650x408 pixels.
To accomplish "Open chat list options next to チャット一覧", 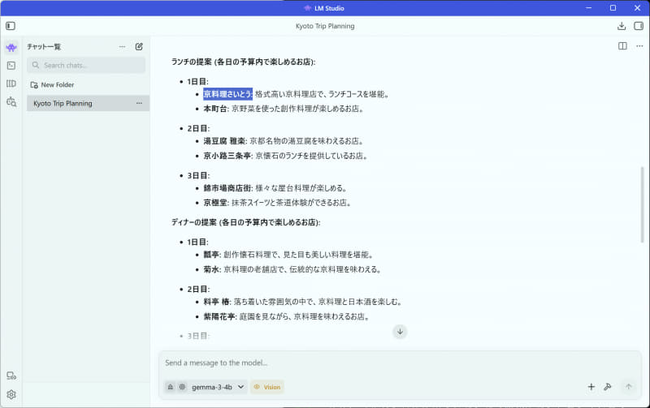I will click(122, 47).
